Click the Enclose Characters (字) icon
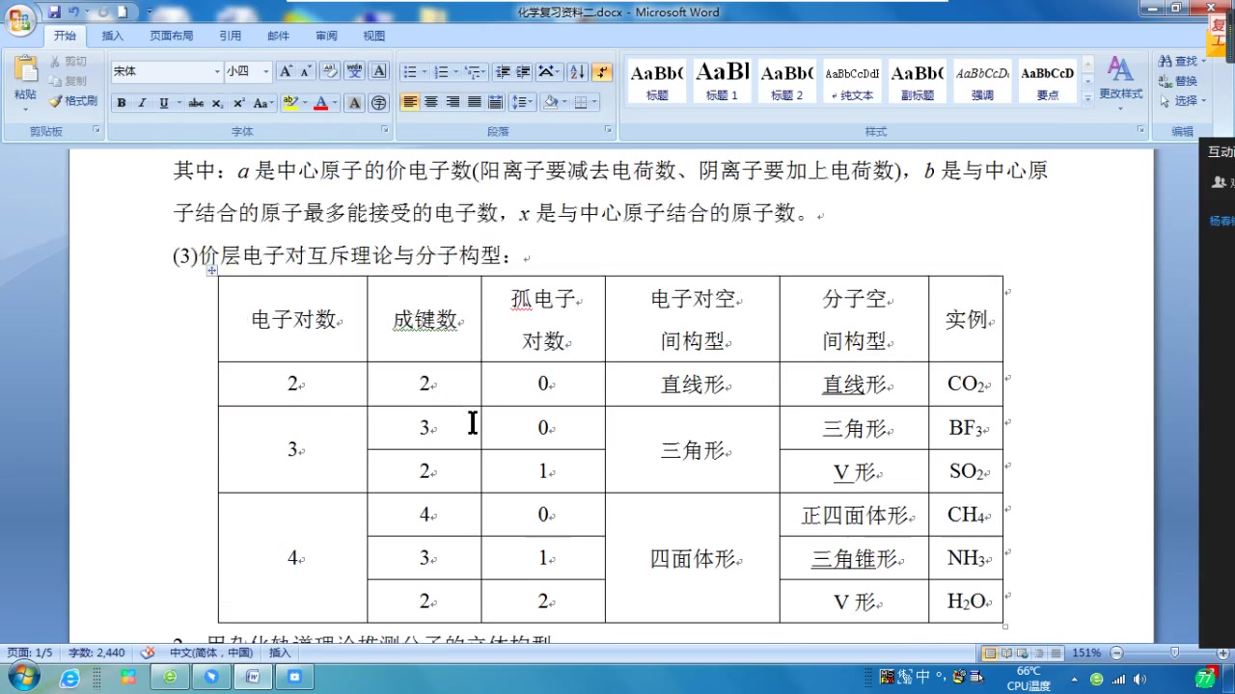Viewport: 1235px width, 694px height. [379, 103]
